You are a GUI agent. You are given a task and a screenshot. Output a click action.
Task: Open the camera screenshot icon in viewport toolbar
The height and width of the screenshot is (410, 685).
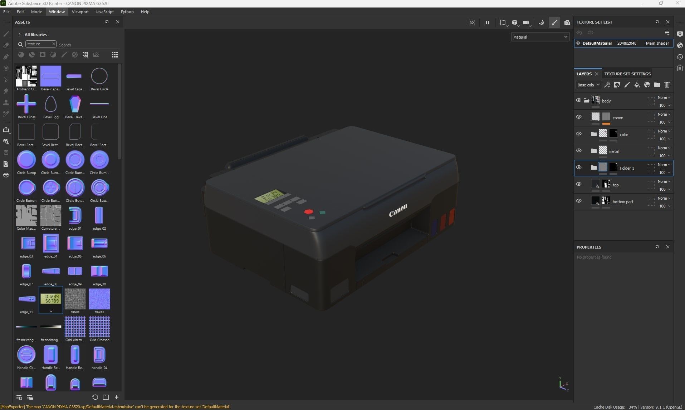point(567,22)
